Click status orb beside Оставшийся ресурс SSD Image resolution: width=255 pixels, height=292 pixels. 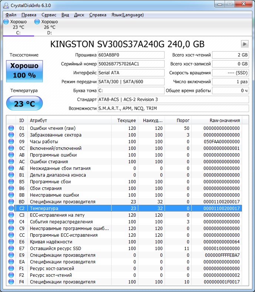tap(11, 248)
